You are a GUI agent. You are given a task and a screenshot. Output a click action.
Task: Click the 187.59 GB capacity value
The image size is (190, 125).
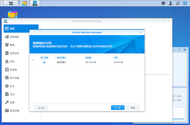[91, 62]
